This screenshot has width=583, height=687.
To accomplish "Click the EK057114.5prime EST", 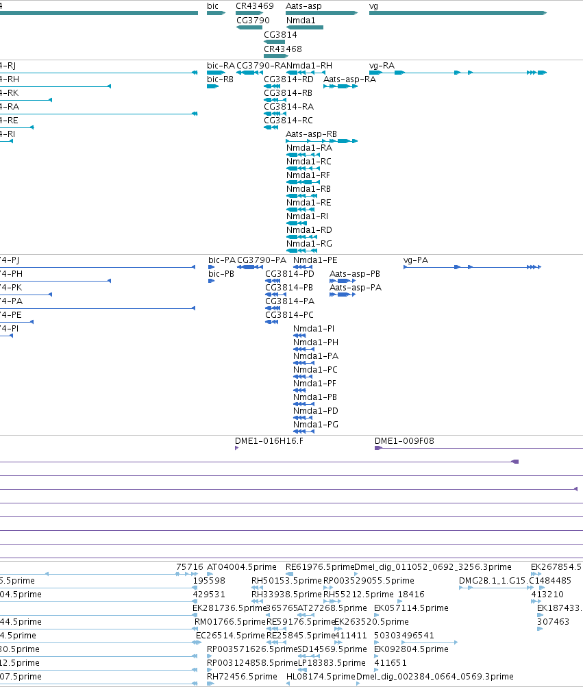I will pos(377,615).
